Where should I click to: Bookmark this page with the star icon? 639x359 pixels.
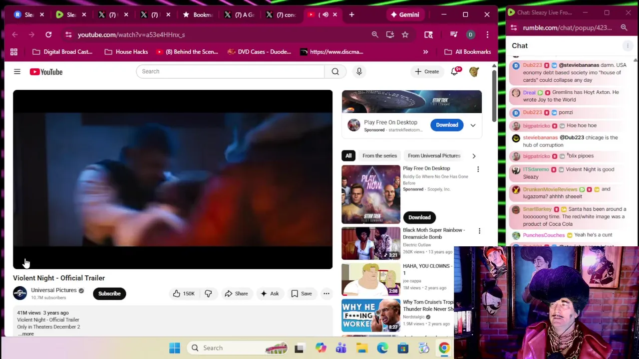pos(405,34)
